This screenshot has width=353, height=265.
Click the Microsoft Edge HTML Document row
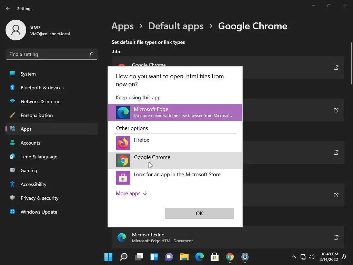[228, 237]
